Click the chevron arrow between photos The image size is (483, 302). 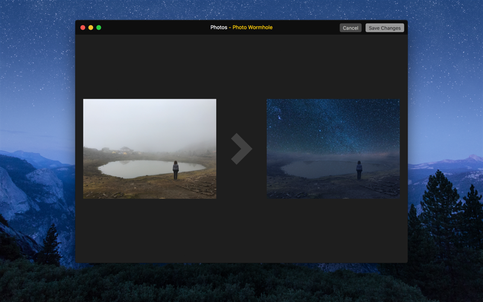tap(241, 149)
